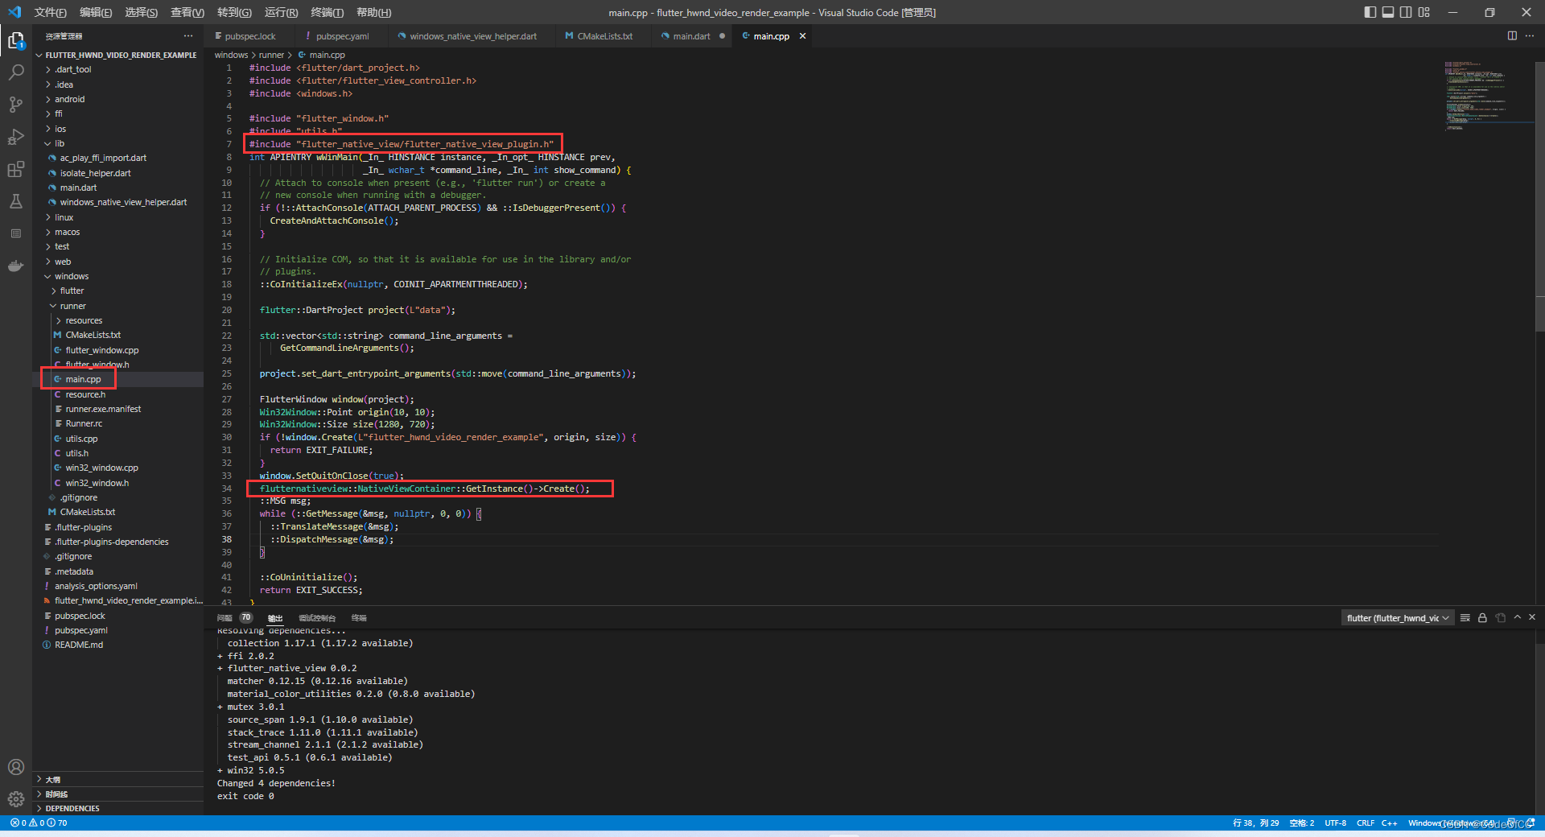Viewport: 1545px width, 837px height.
Task: Collapse the lib folder
Action: pos(60,143)
